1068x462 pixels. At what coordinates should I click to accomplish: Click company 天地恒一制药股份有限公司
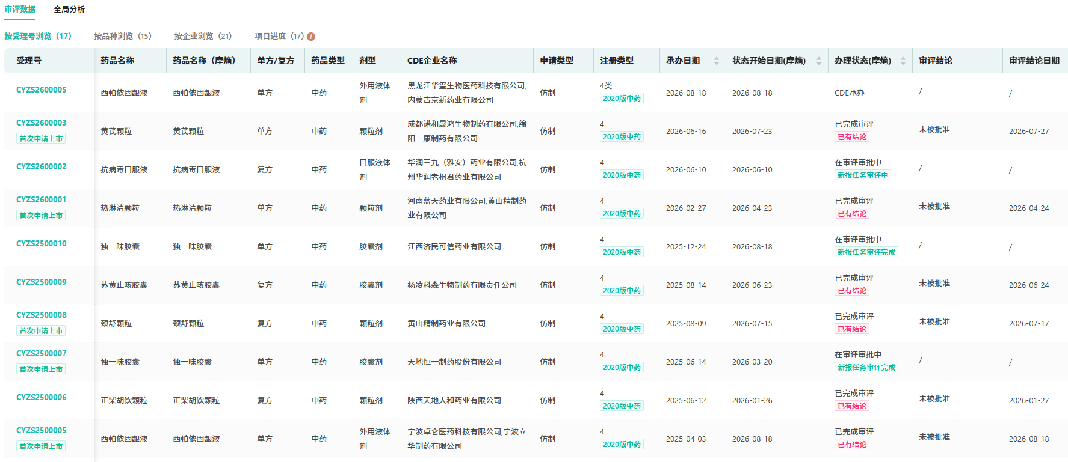tap(454, 362)
